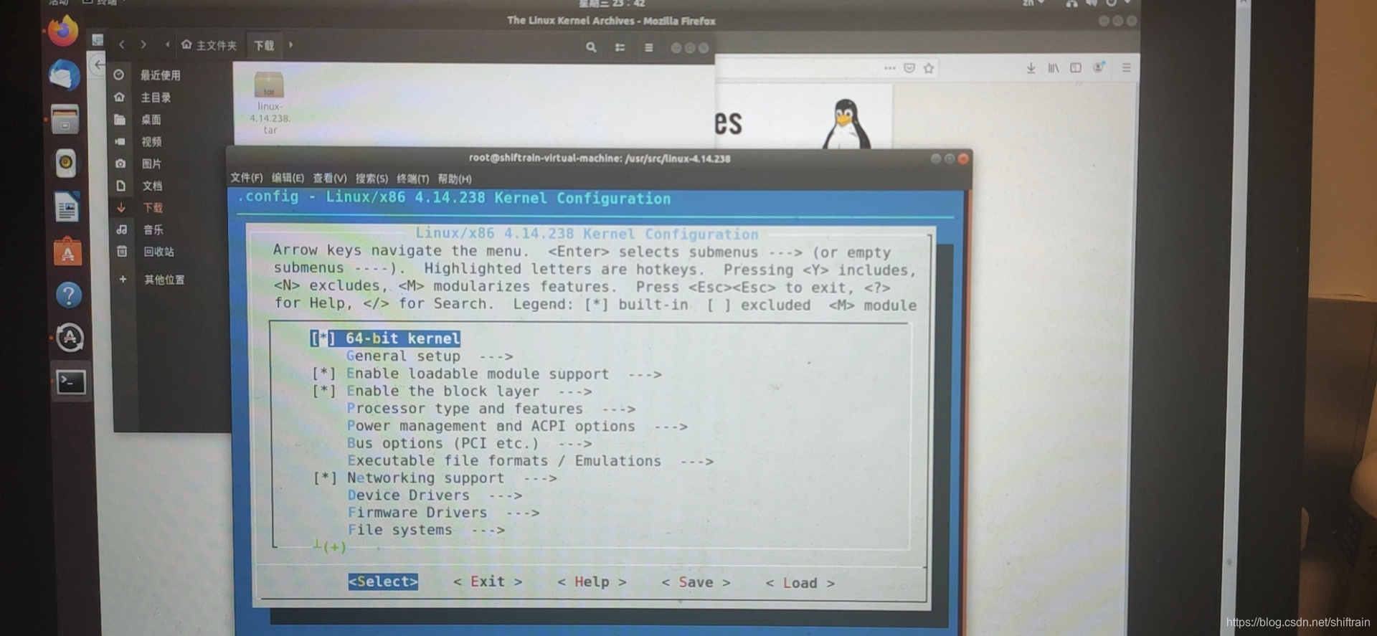Open the Files manager dock icon
Image resolution: width=1377 pixels, height=636 pixels.
click(x=65, y=120)
